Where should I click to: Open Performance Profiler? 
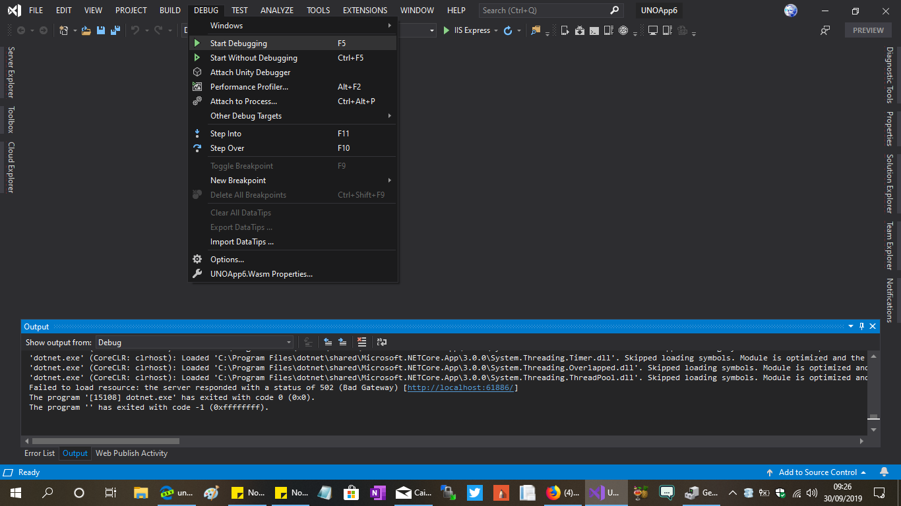293,87
